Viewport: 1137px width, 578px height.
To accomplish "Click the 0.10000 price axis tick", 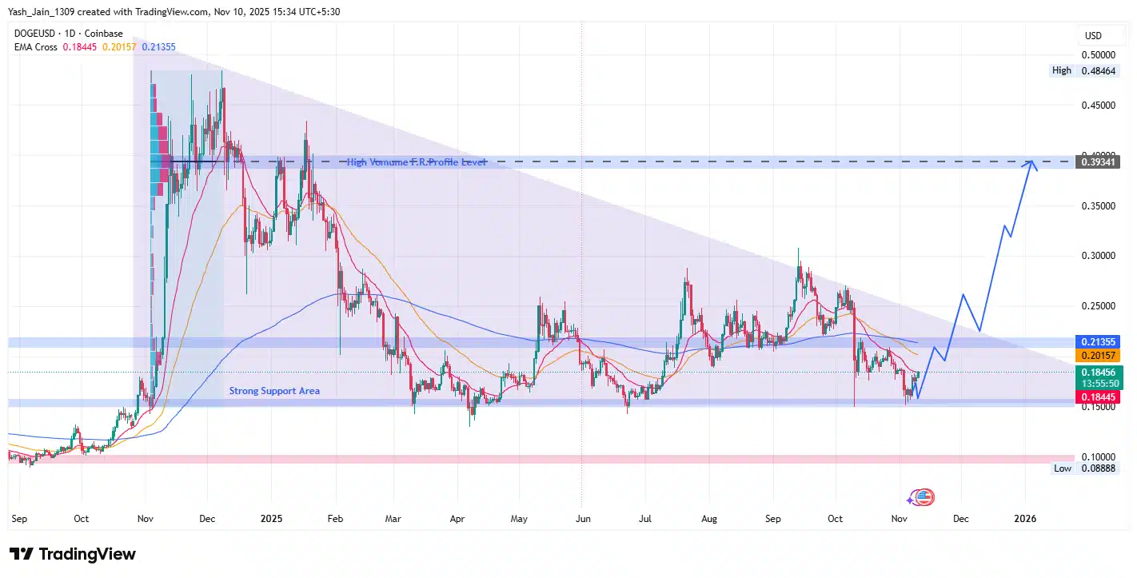I will click(x=1098, y=456).
